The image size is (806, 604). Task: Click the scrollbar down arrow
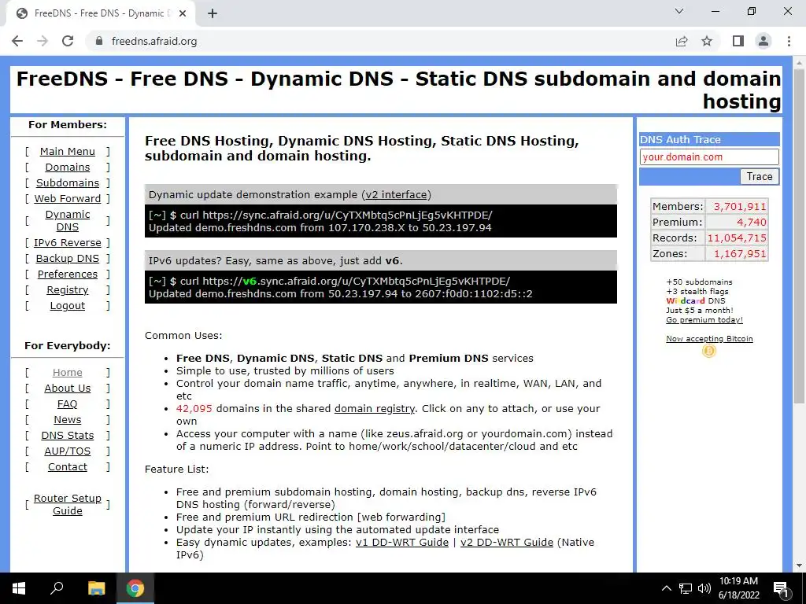click(799, 565)
